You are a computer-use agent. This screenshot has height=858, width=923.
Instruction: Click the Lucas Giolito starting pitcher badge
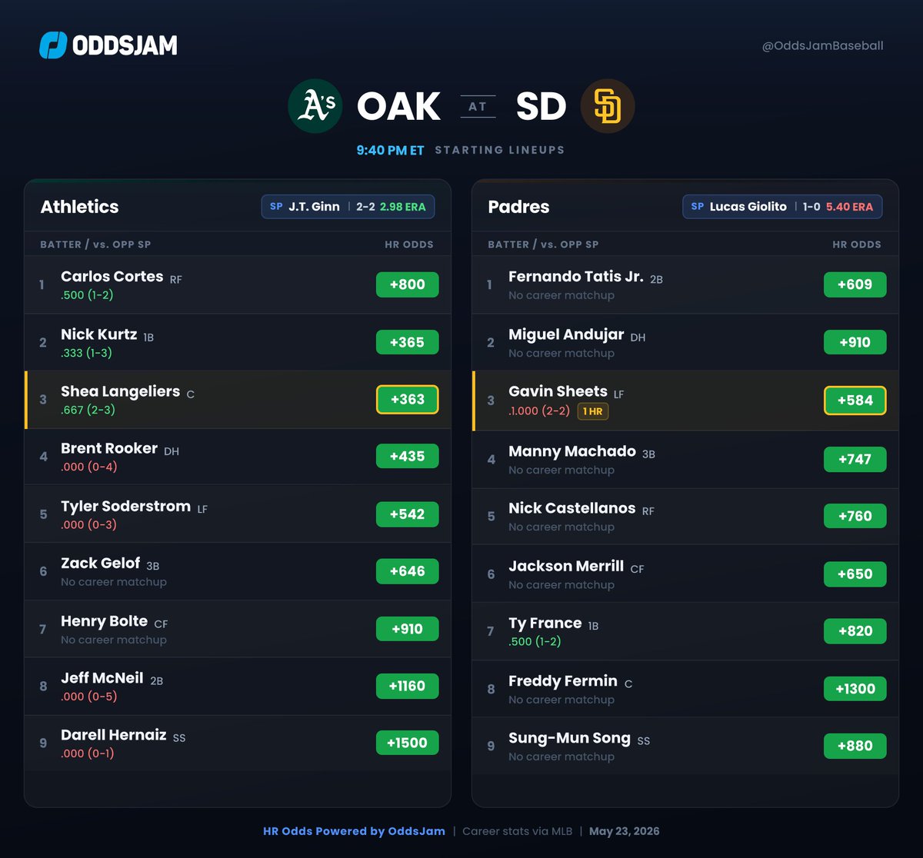point(782,207)
